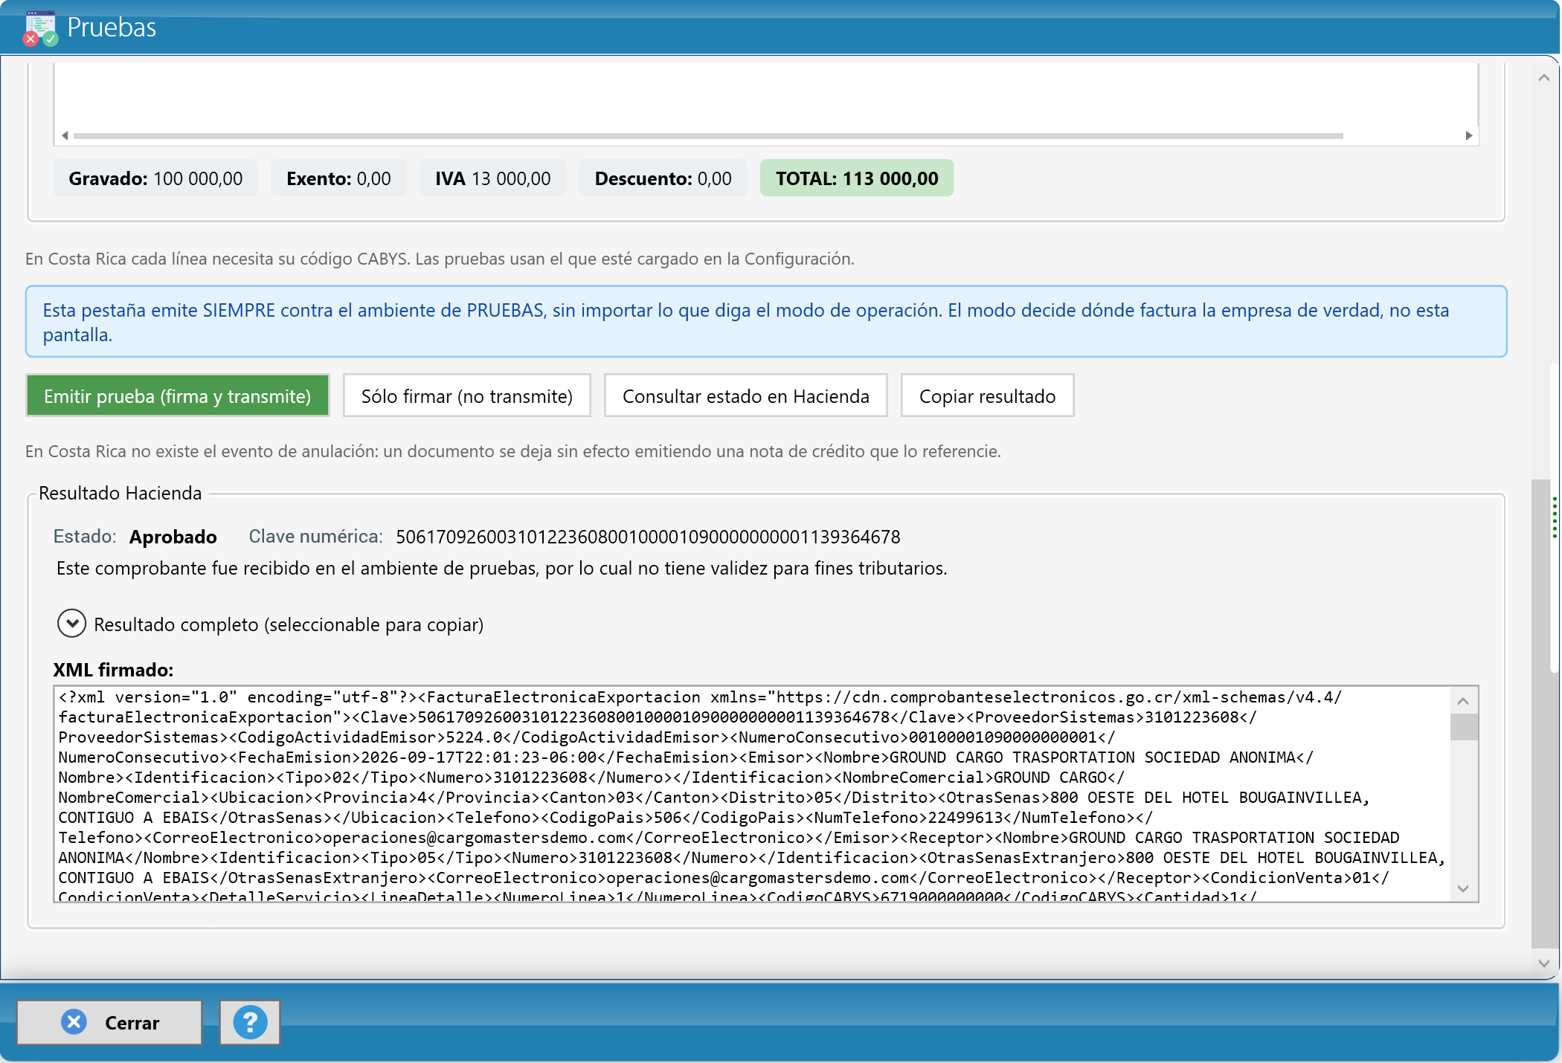Emit test with Emitir prueba button
The width and height of the screenshot is (1562, 1063).
(x=178, y=396)
